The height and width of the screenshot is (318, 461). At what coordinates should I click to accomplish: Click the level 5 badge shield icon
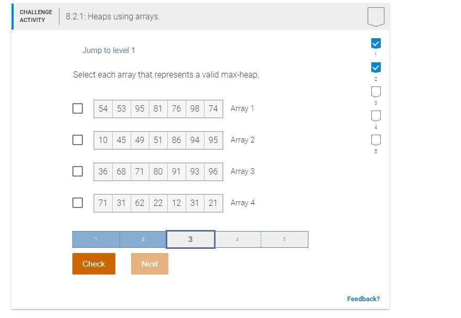[376, 140]
